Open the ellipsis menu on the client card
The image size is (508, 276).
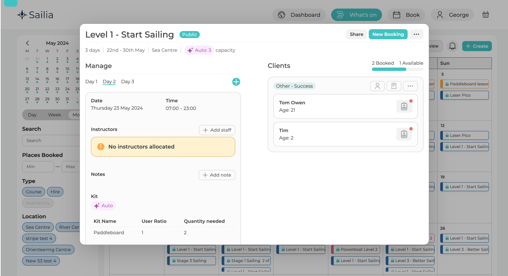point(410,86)
